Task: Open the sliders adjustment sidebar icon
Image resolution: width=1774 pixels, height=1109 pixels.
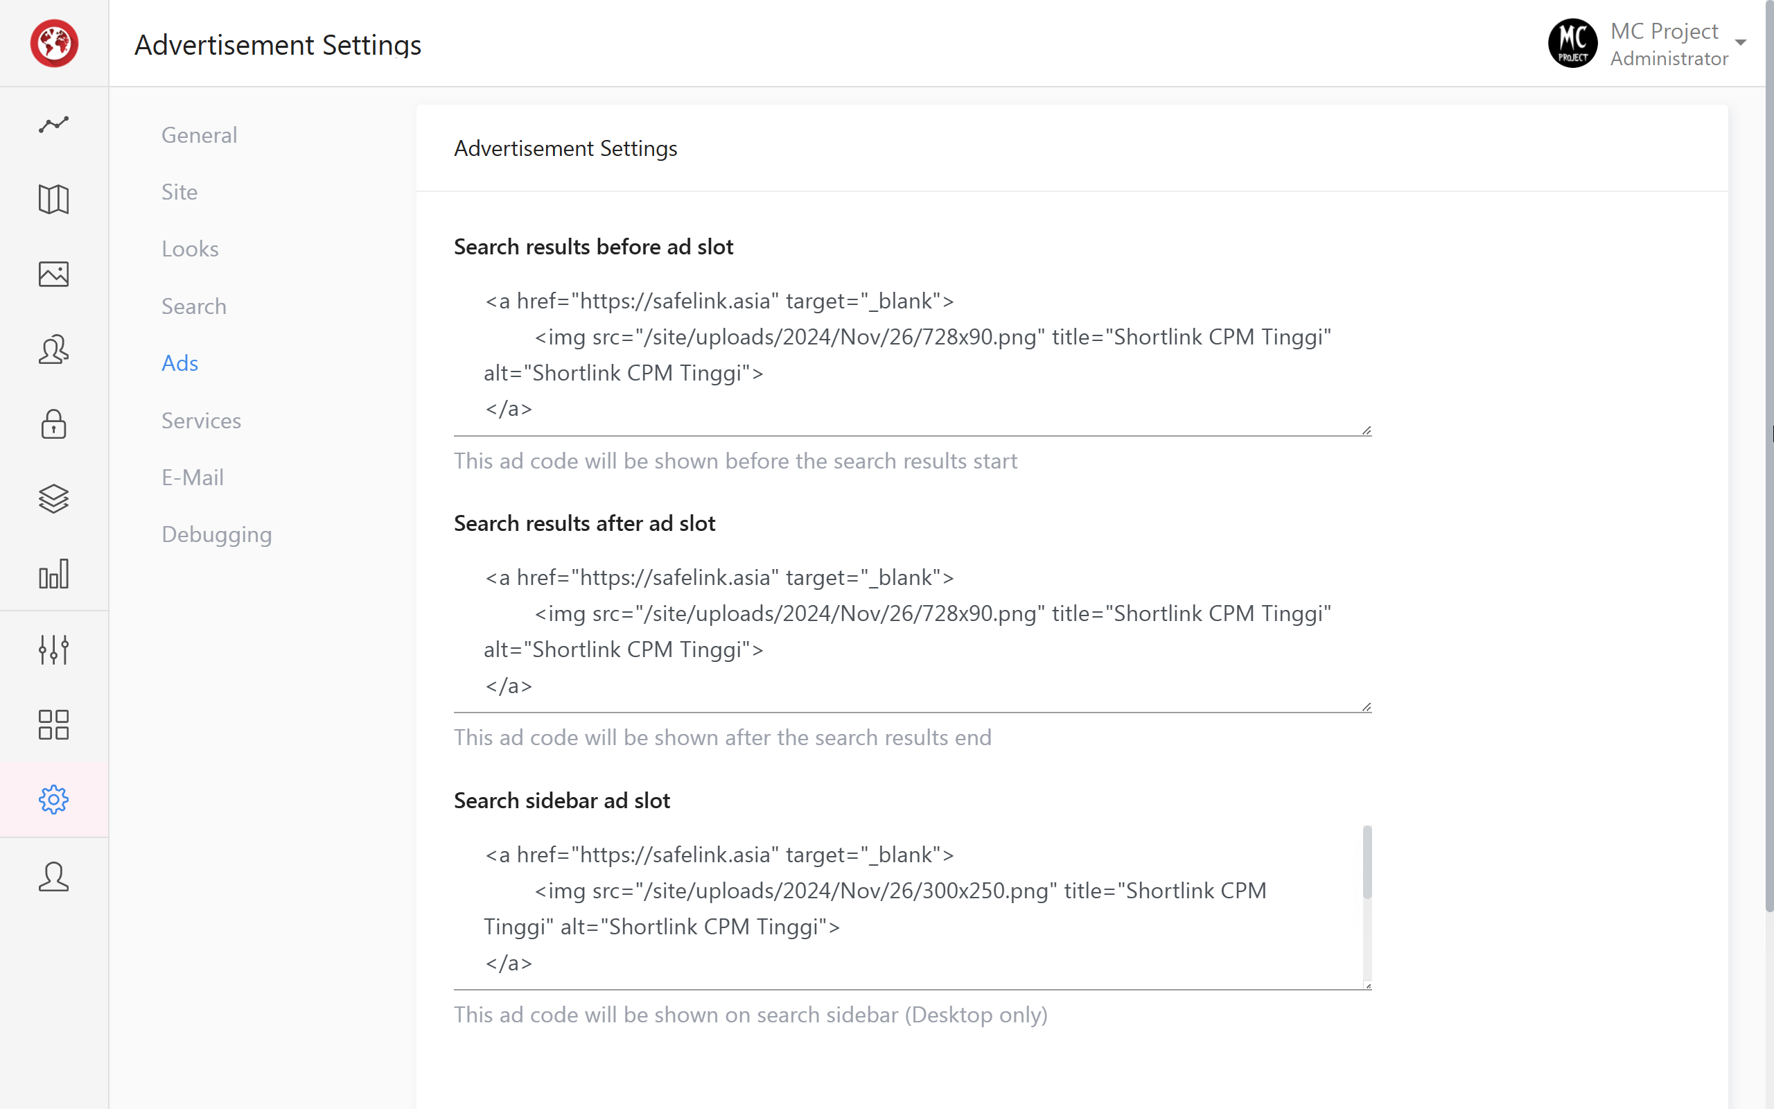Action: tap(53, 650)
